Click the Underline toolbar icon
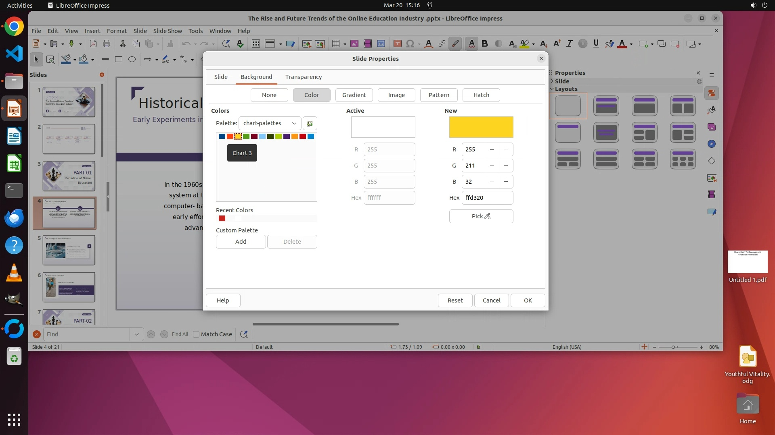Image resolution: width=775 pixels, height=435 pixels. coord(596,44)
